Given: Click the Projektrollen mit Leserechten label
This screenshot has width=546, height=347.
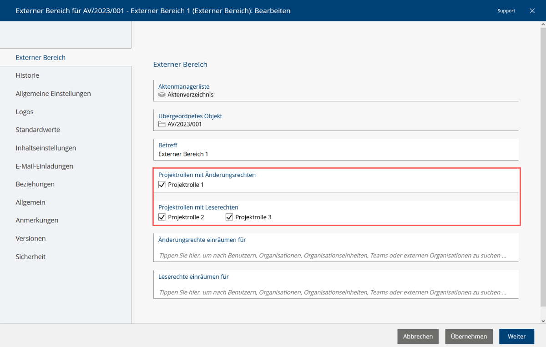Looking at the screenshot, I should pyautogui.click(x=198, y=207).
